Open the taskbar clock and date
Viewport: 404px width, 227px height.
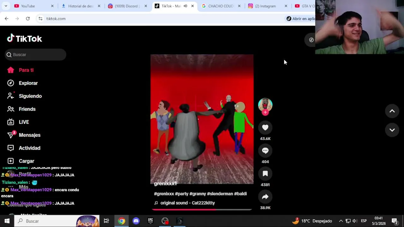click(379, 221)
